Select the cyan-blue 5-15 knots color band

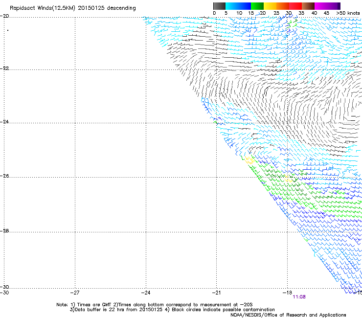pyautogui.click(x=238, y=6)
